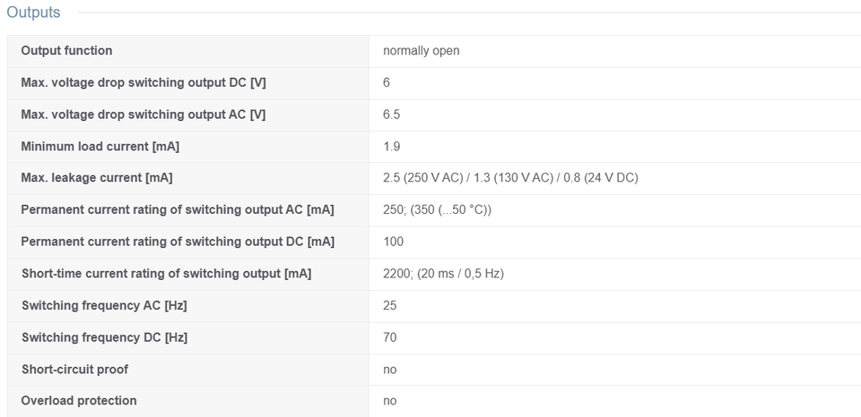Screen dimensions: 861x417
Task: Click the value 6.5 for AC voltage drop
Action: 392,115
